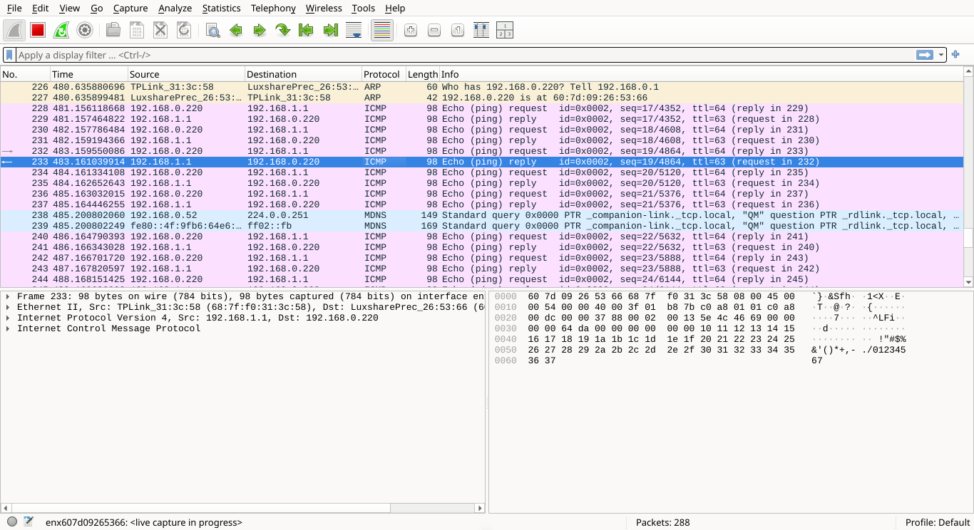This screenshot has height=530, width=974.
Task: Click the display filter input field
Action: coord(463,55)
